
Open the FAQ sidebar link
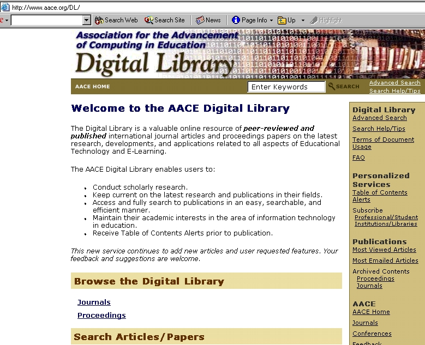(x=358, y=158)
